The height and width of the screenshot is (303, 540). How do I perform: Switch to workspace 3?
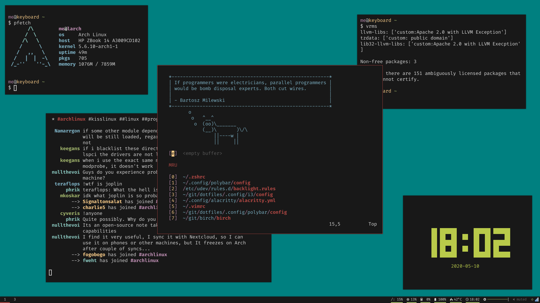[15, 299]
